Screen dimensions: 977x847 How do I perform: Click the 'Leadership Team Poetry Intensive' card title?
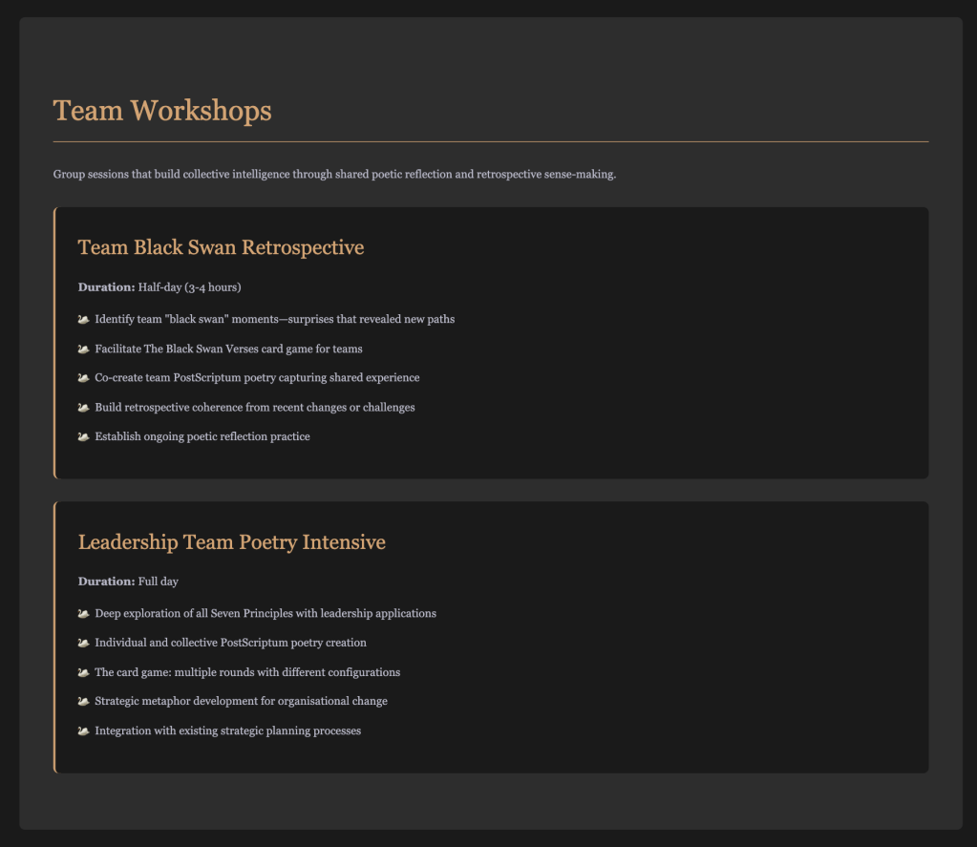pos(231,541)
